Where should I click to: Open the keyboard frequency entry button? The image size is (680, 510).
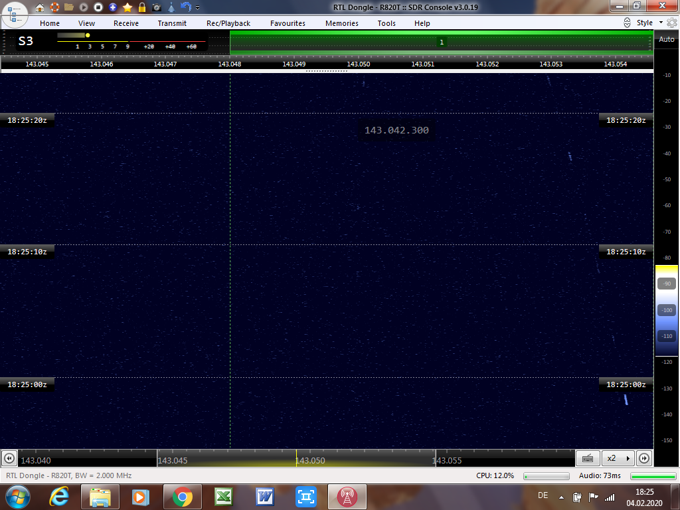click(588, 458)
